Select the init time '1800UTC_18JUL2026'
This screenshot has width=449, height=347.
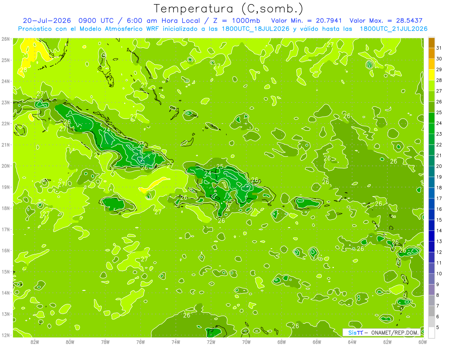click(255, 29)
